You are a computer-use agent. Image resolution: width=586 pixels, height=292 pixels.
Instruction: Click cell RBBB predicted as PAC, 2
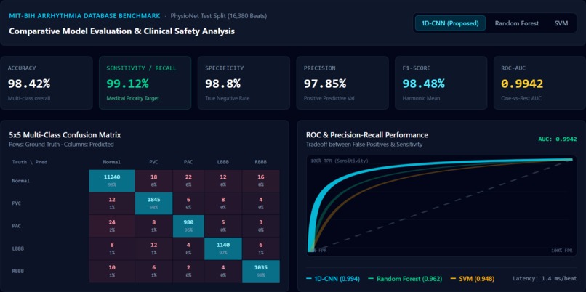188,271
